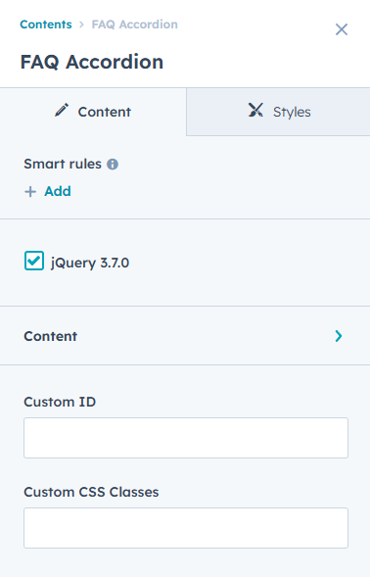Click the brush and ruler Styles icon
Screen dimensions: 370x577
(x=255, y=110)
